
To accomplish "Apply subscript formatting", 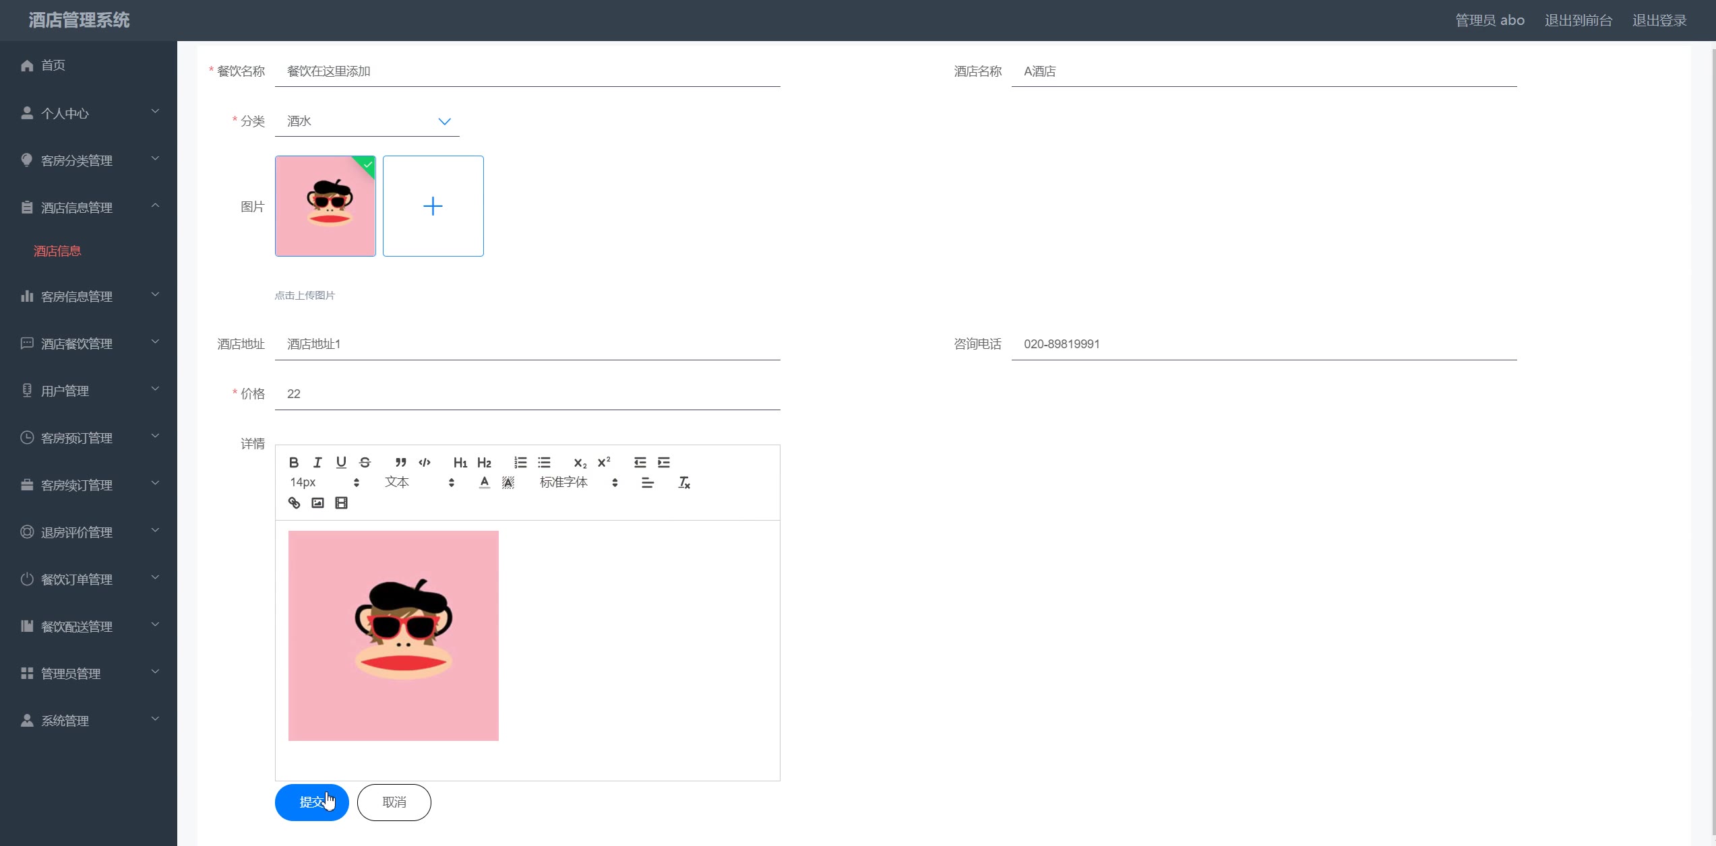I will 580,462.
